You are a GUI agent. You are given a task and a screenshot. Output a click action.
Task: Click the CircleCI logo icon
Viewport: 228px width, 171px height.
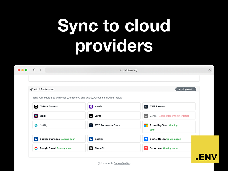click(91, 148)
